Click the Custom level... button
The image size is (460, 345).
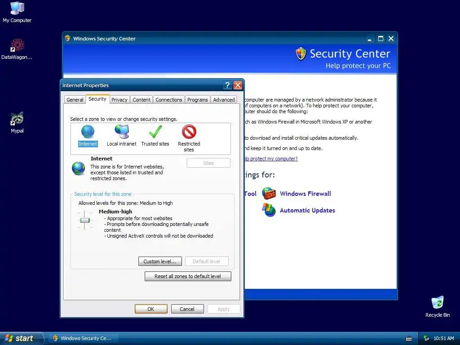coord(160,261)
